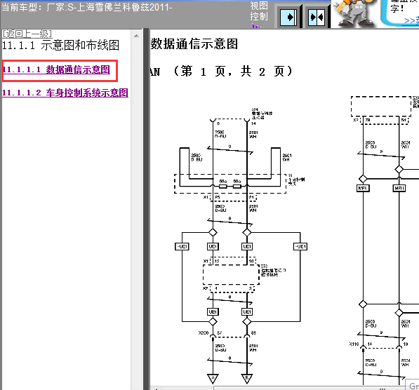Go back via 返回上一级 link
The height and width of the screenshot is (390, 419).
tap(27, 34)
